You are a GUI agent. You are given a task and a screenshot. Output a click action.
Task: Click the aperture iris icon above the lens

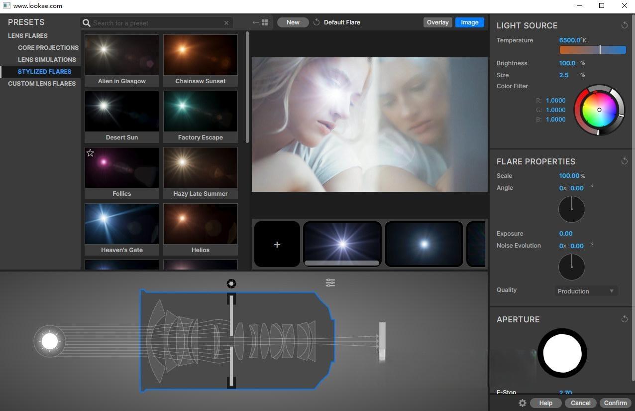231,283
